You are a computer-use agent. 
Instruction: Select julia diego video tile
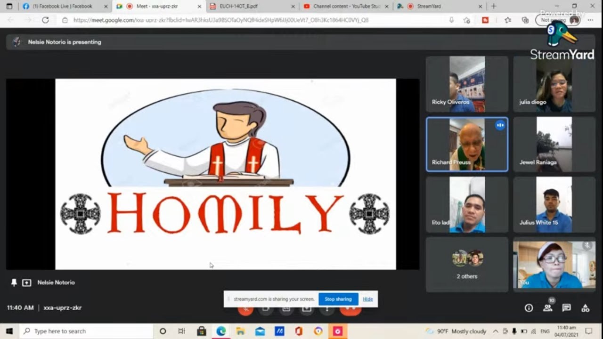554,84
